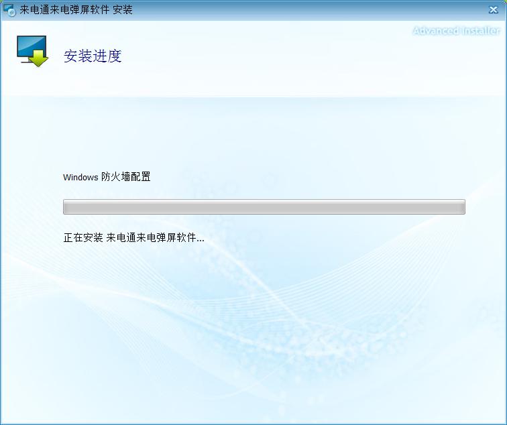Close the 来电通来电弹屏软件 installer window
507x425 pixels.
pos(493,9)
